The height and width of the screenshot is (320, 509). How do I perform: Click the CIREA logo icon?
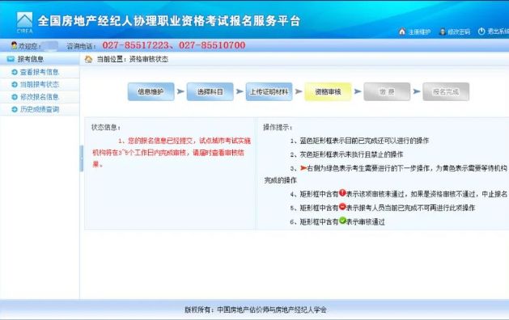(x=24, y=23)
